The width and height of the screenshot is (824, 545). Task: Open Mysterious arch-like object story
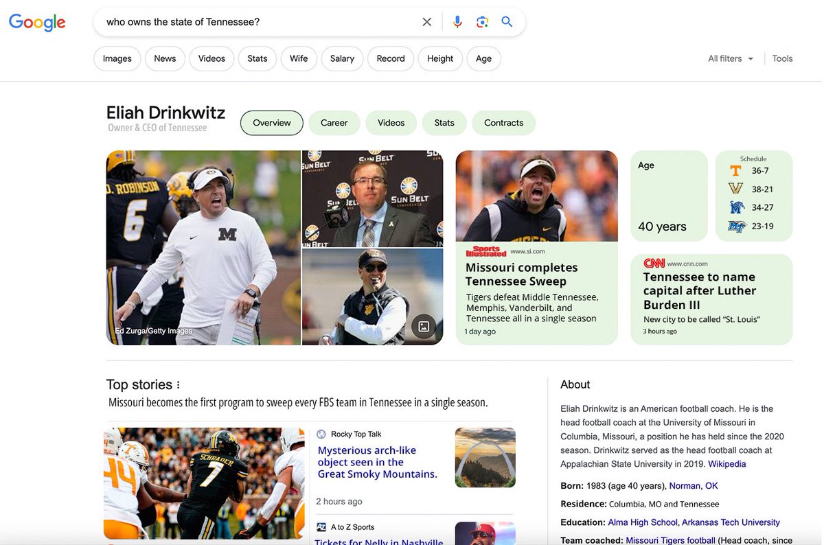tap(377, 462)
